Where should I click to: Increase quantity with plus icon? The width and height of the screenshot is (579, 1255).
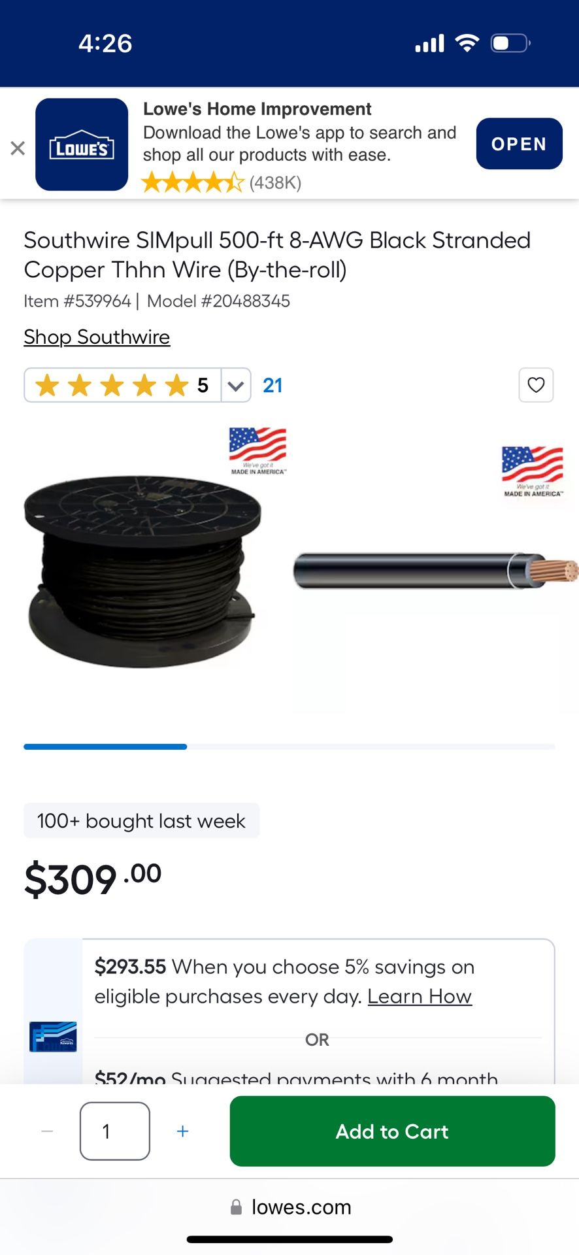[x=183, y=1131]
